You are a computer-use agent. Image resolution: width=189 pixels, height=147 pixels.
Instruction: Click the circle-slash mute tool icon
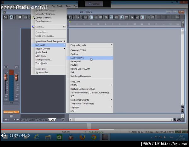click(70, 17)
